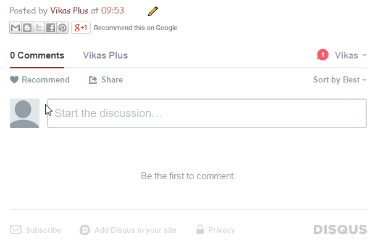
Task: Open the Share options
Action: [106, 79]
